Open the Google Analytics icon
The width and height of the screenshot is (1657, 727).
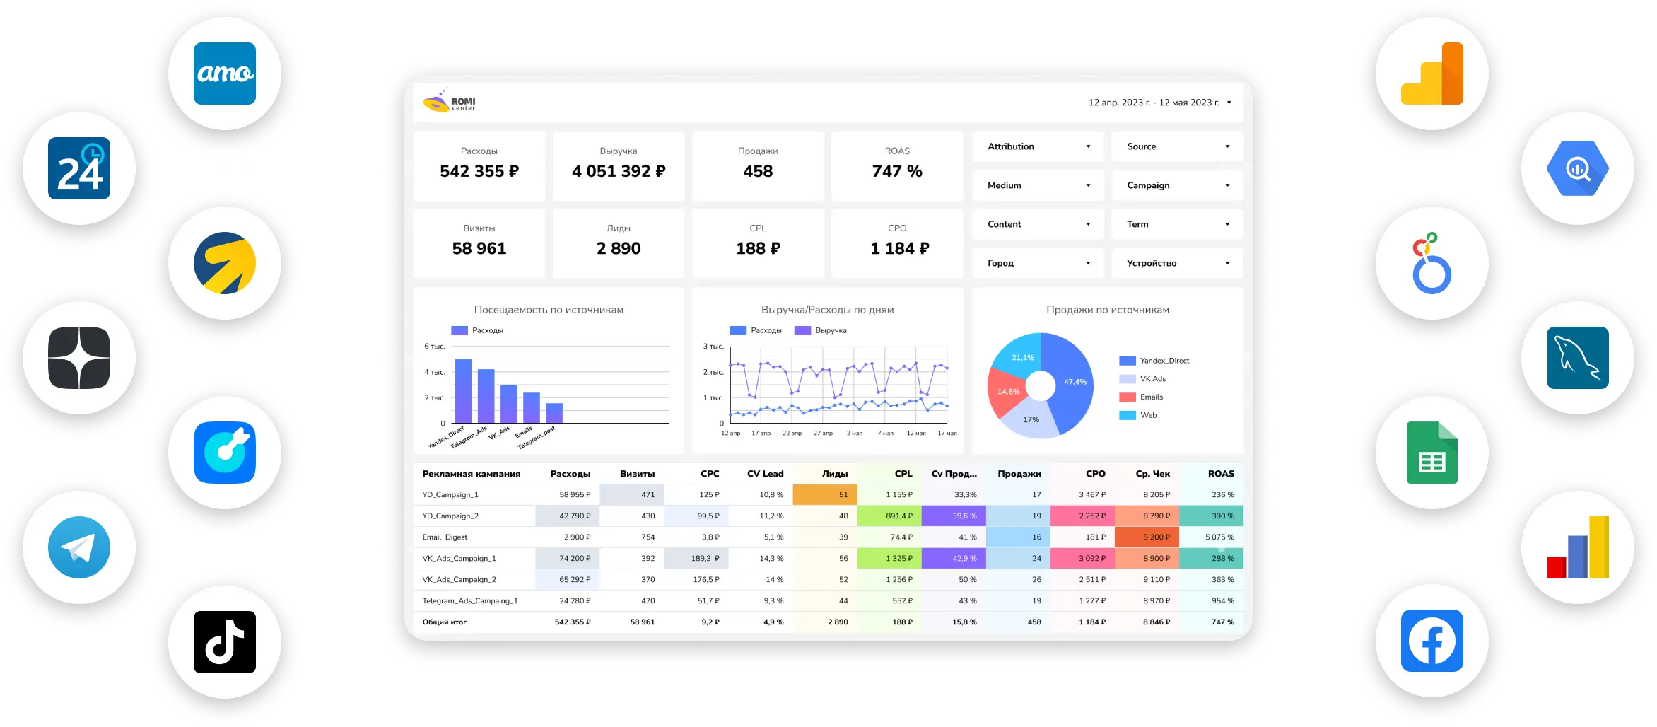click(1432, 74)
